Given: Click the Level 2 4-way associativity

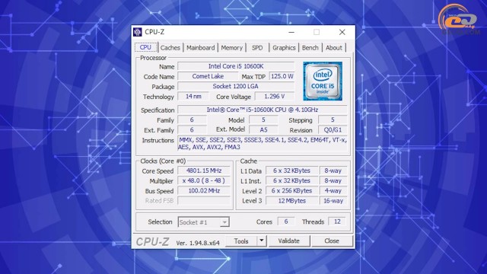Looking at the screenshot, I should (x=333, y=191).
